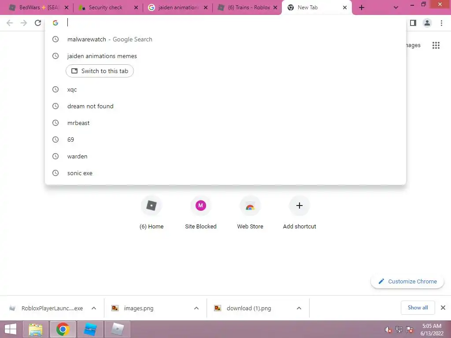Close the Security check tab
This screenshot has height=338, width=451.
click(136, 7)
